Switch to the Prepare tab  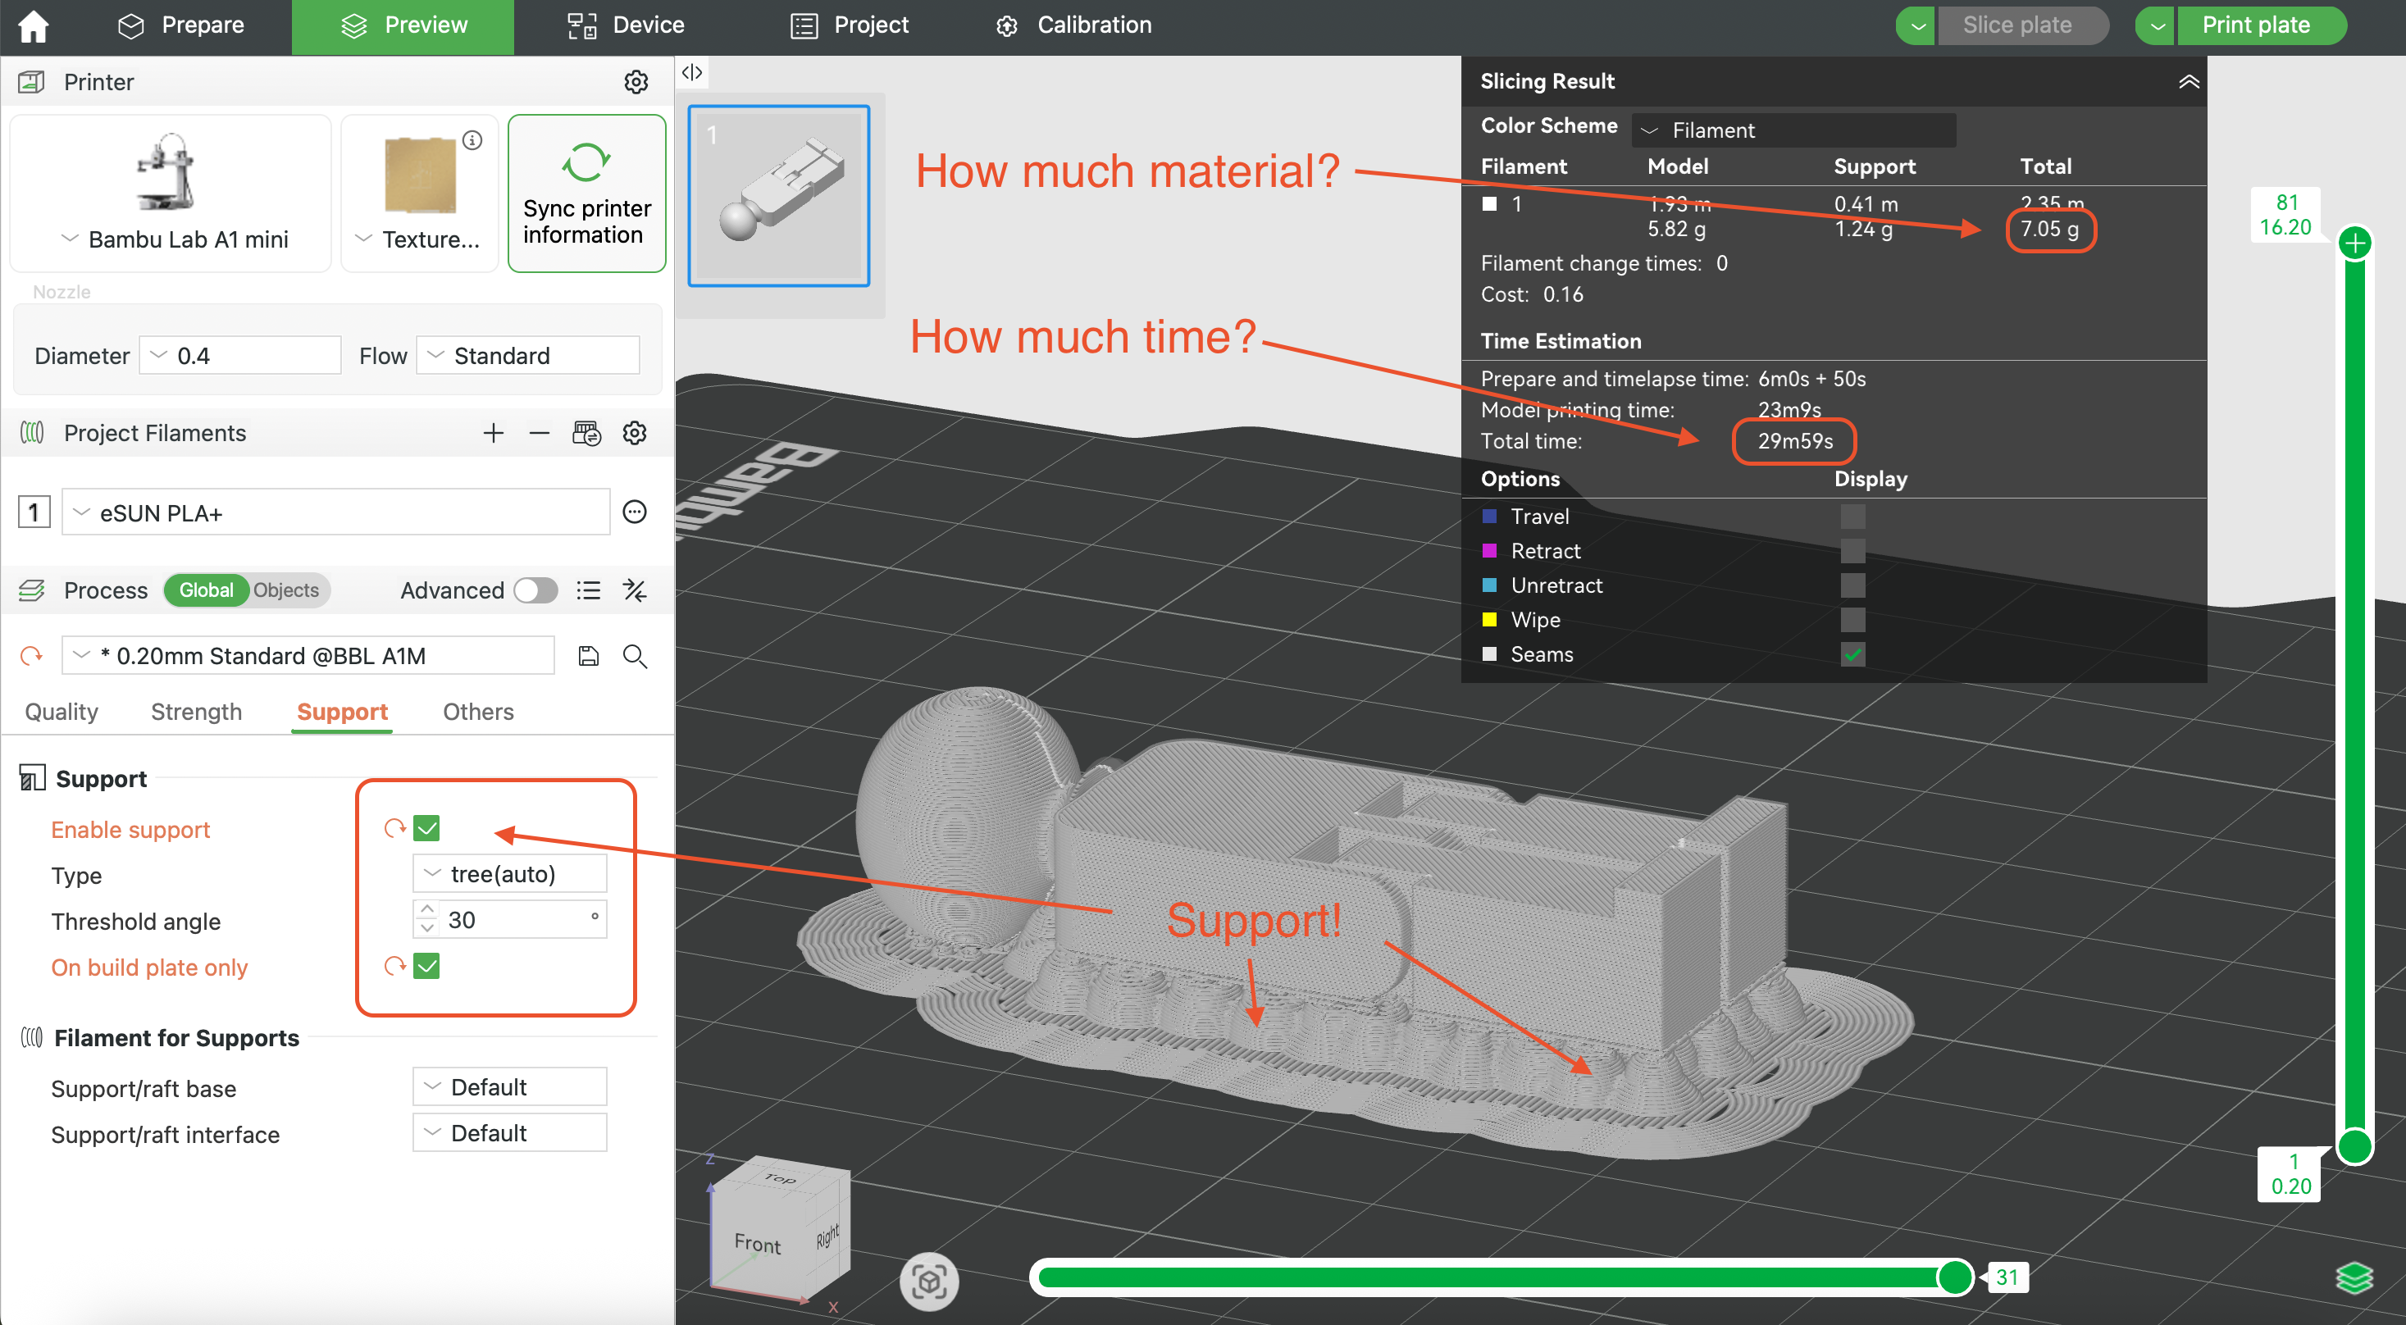pyautogui.click(x=182, y=25)
